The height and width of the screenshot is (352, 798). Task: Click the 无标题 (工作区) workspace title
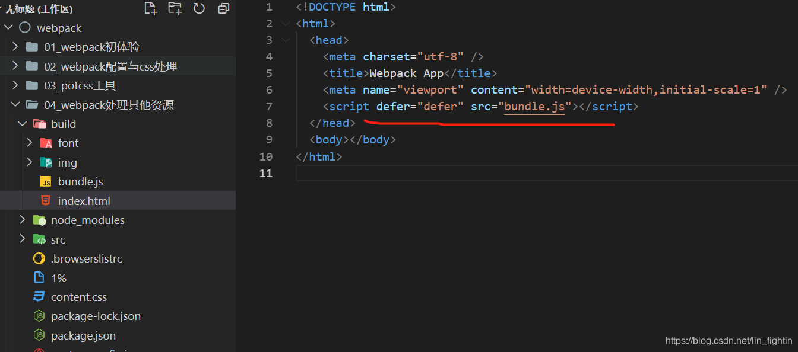(x=39, y=9)
